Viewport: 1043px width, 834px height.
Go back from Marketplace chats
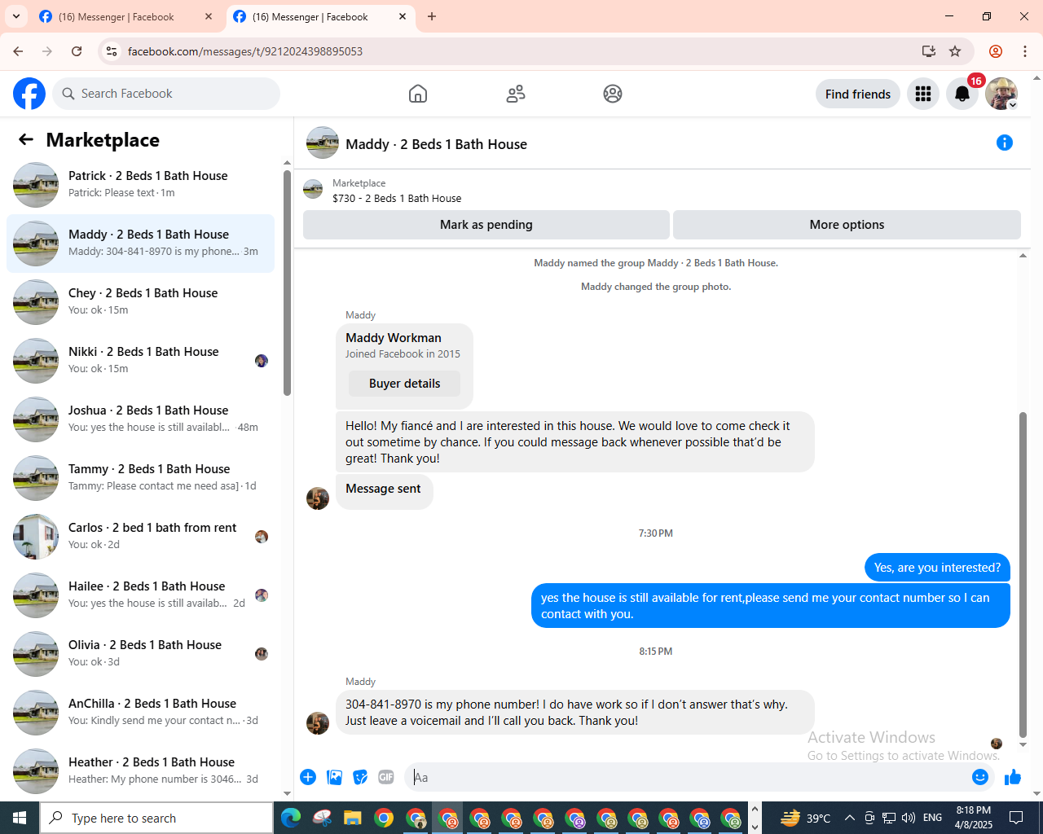point(26,139)
